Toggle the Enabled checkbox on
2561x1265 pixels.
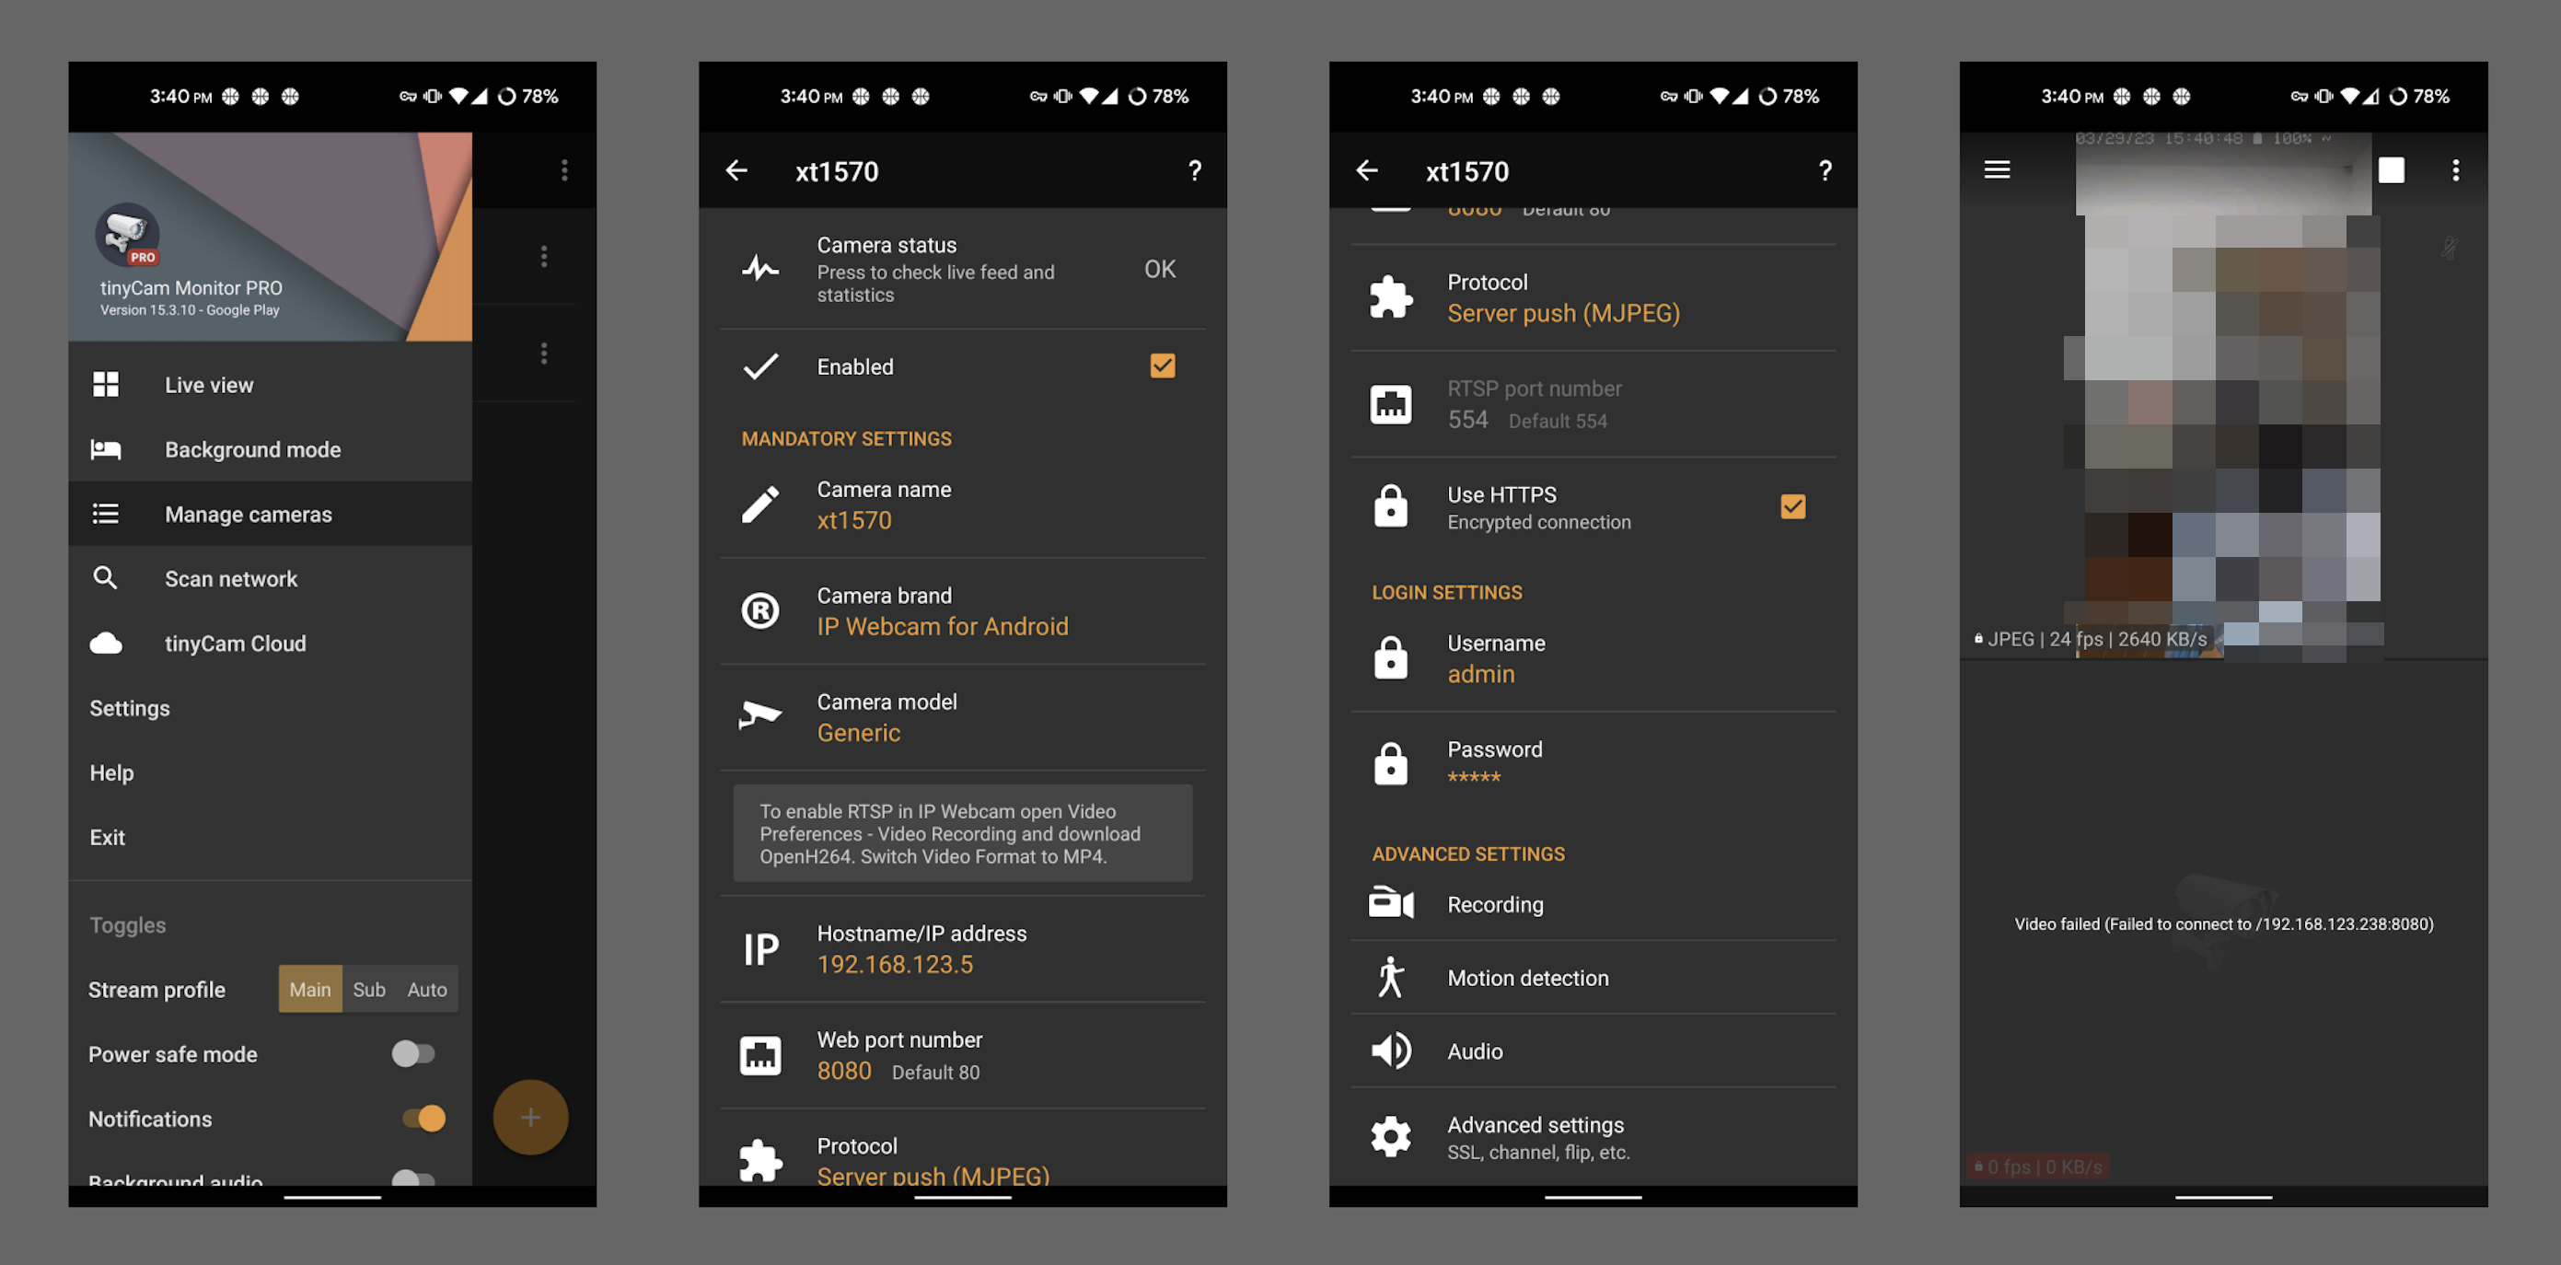coord(1163,366)
